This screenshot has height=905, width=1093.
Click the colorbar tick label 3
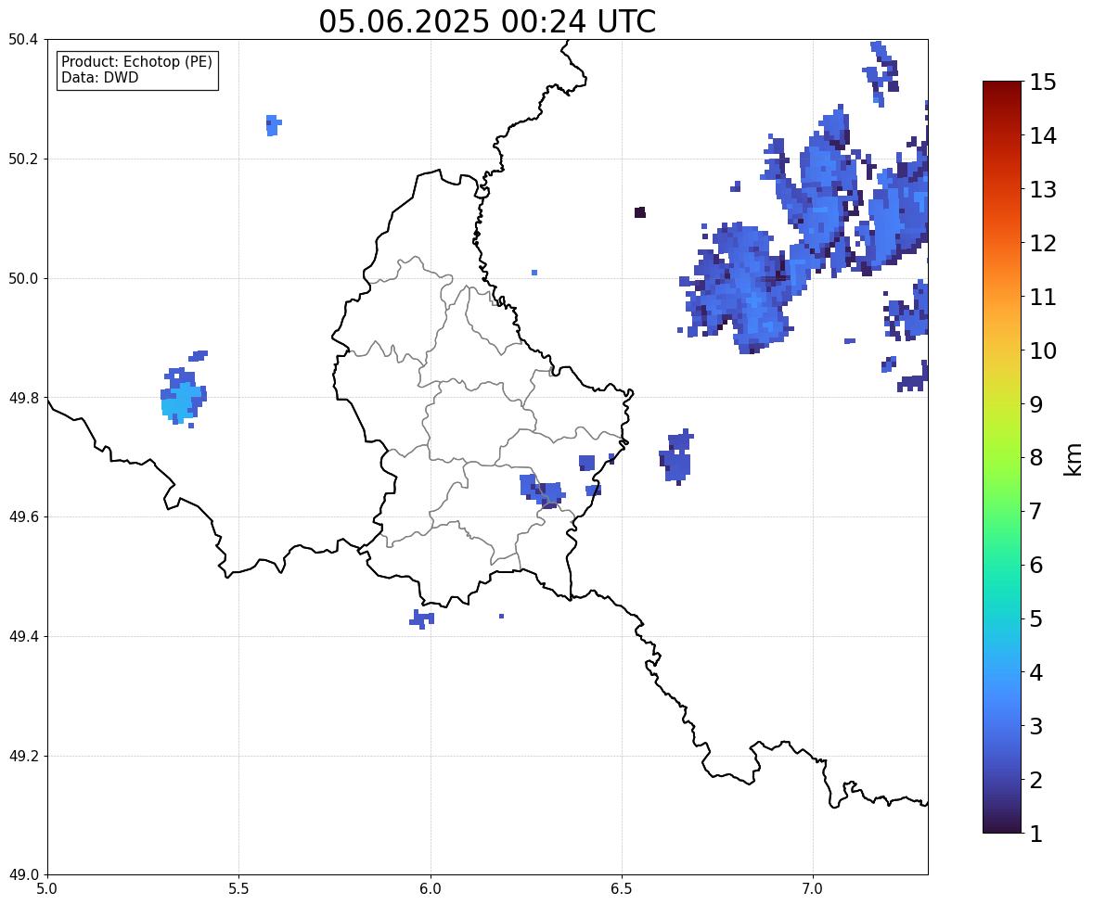click(1035, 726)
